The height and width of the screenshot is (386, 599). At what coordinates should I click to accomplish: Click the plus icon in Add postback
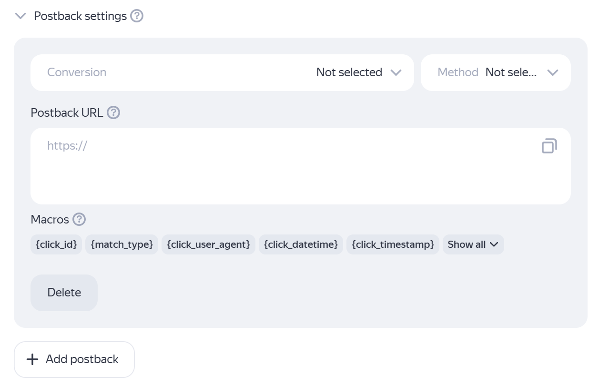coord(32,359)
